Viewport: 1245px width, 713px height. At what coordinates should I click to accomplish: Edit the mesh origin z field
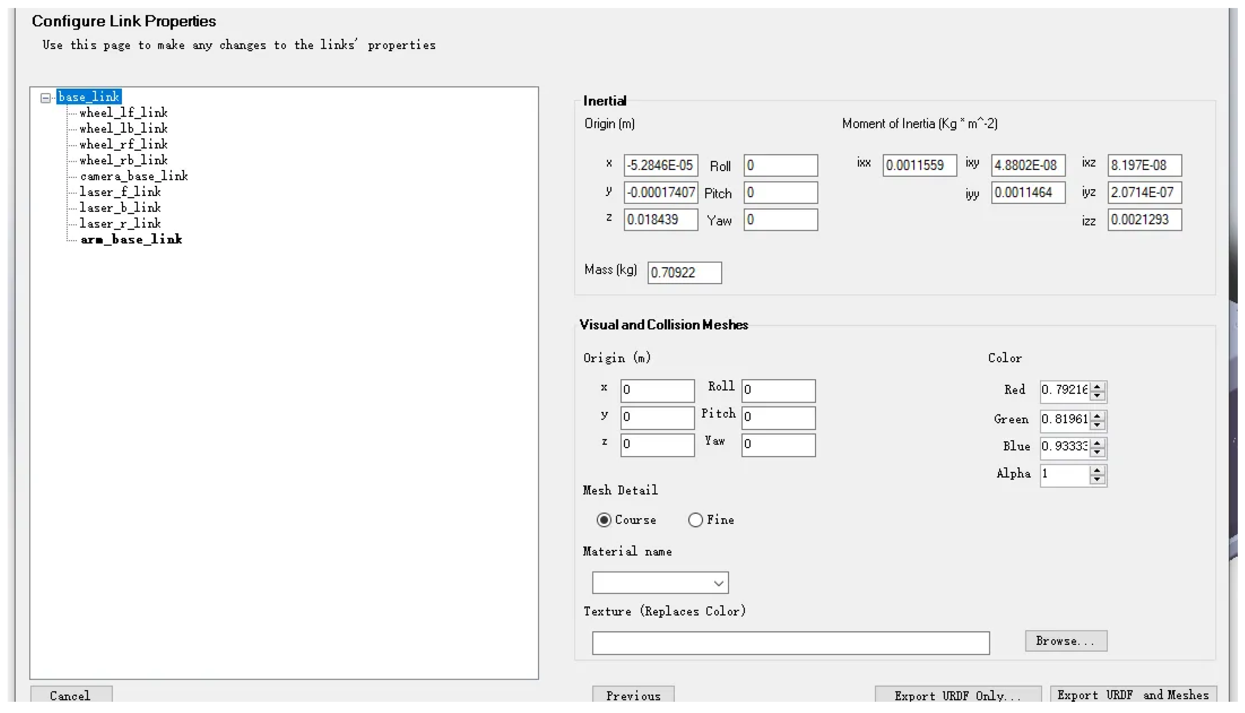tap(657, 445)
